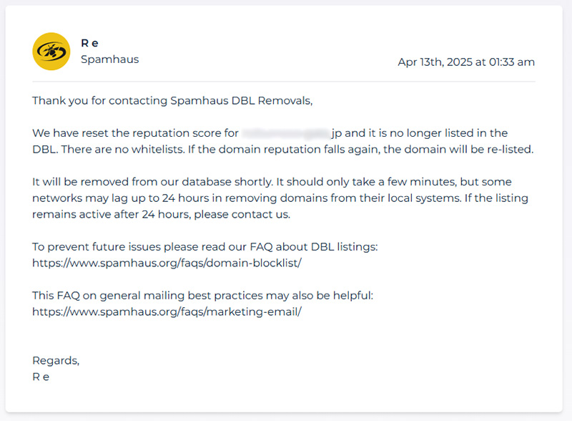Click the words "Spamhaus DBL Removals"
The image size is (572, 421).
coord(241,100)
